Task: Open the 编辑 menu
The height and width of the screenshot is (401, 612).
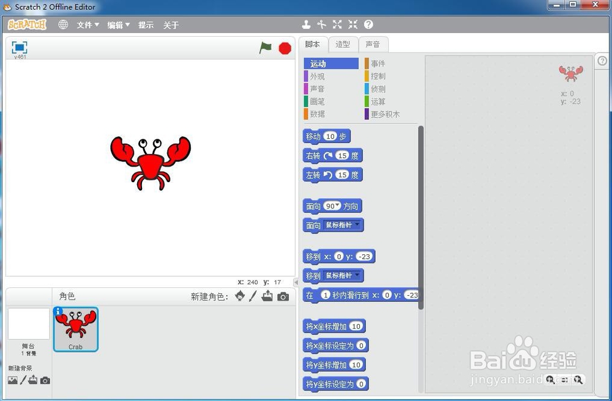Action: [x=118, y=25]
